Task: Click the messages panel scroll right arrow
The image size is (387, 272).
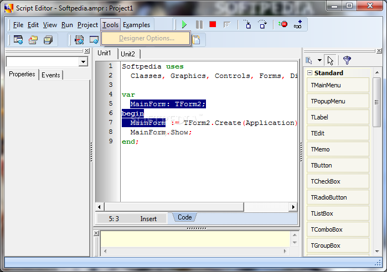Action: point(285,251)
